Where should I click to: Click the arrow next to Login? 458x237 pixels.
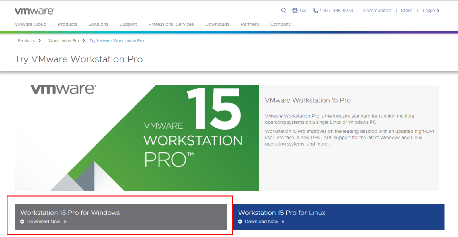click(x=438, y=11)
